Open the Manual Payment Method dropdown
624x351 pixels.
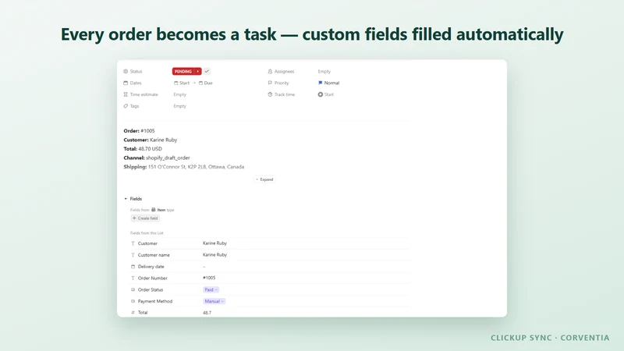[214, 301]
